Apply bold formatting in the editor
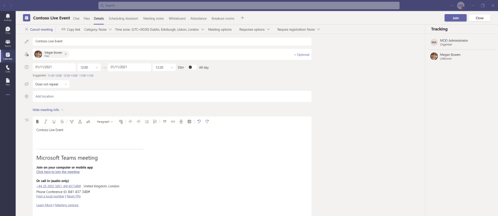The height and width of the screenshot is (216, 498). 37,122
